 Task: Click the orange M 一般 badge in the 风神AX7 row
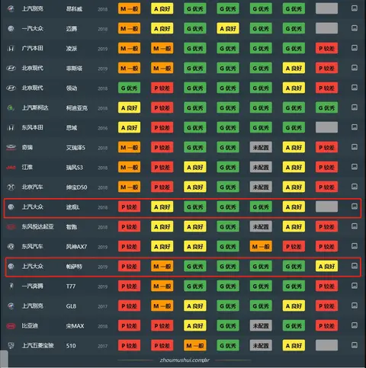(261, 246)
